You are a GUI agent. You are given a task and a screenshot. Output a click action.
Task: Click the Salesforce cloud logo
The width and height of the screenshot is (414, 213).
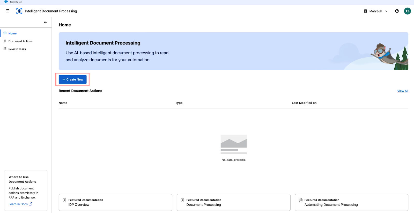click(6, 2)
